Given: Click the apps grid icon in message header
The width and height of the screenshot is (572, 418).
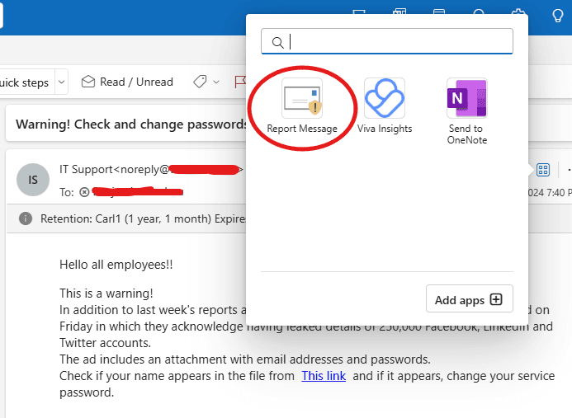Looking at the screenshot, I should tap(543, 170).
